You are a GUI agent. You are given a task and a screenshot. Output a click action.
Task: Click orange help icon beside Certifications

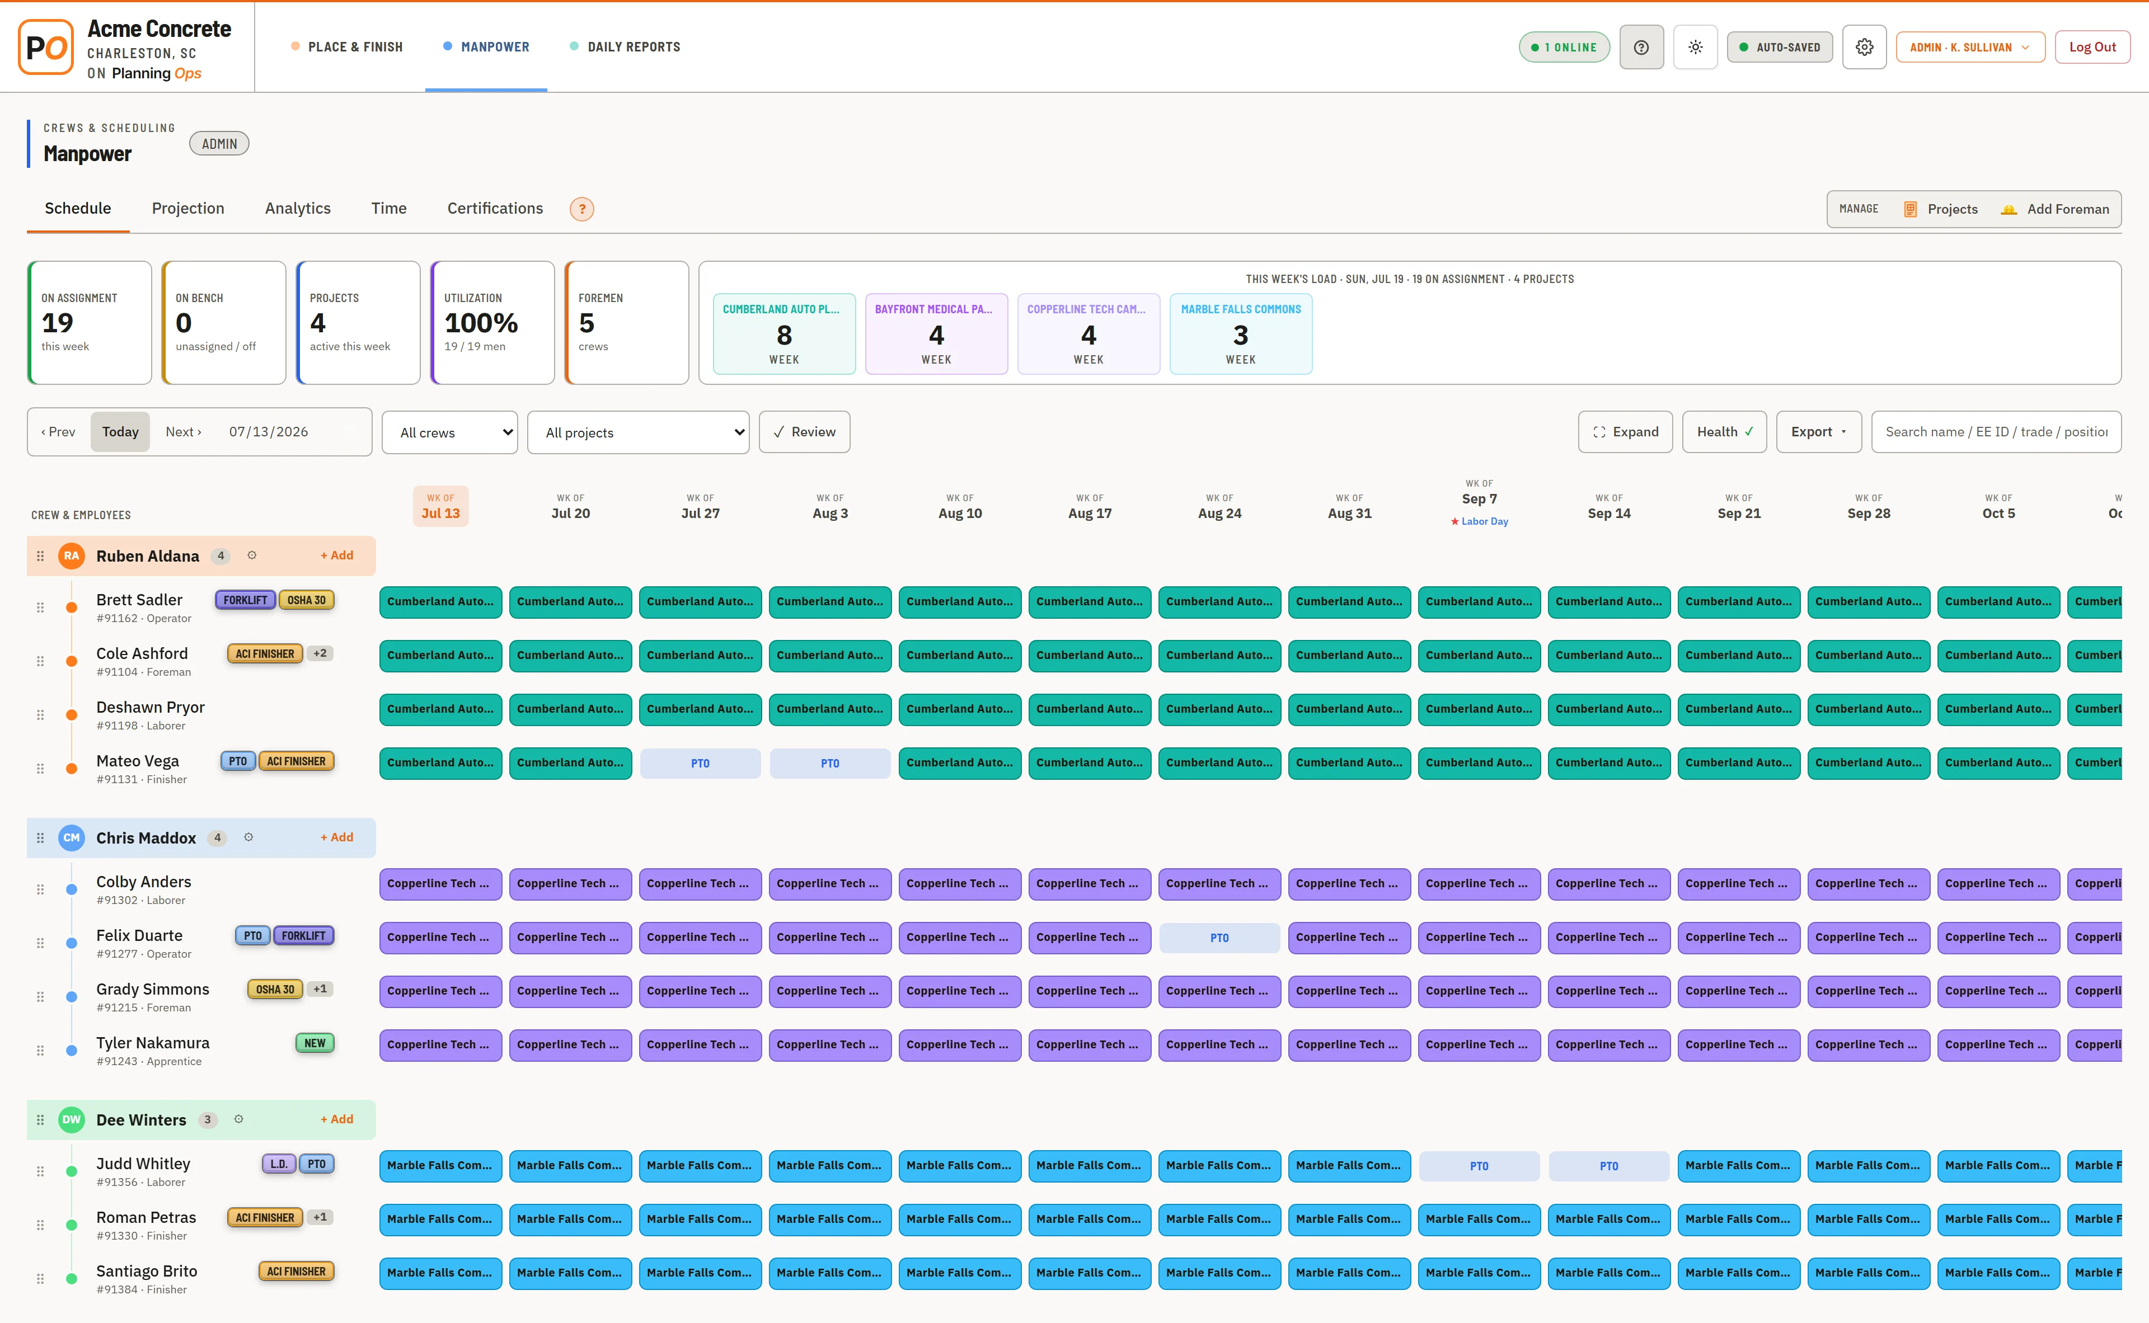click(x=581, y=209)
